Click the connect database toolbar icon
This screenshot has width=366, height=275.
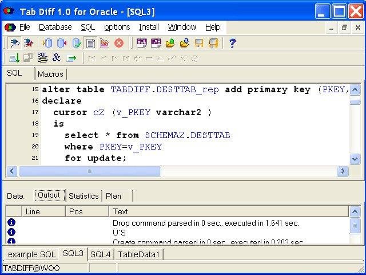(x=15, y=43)
